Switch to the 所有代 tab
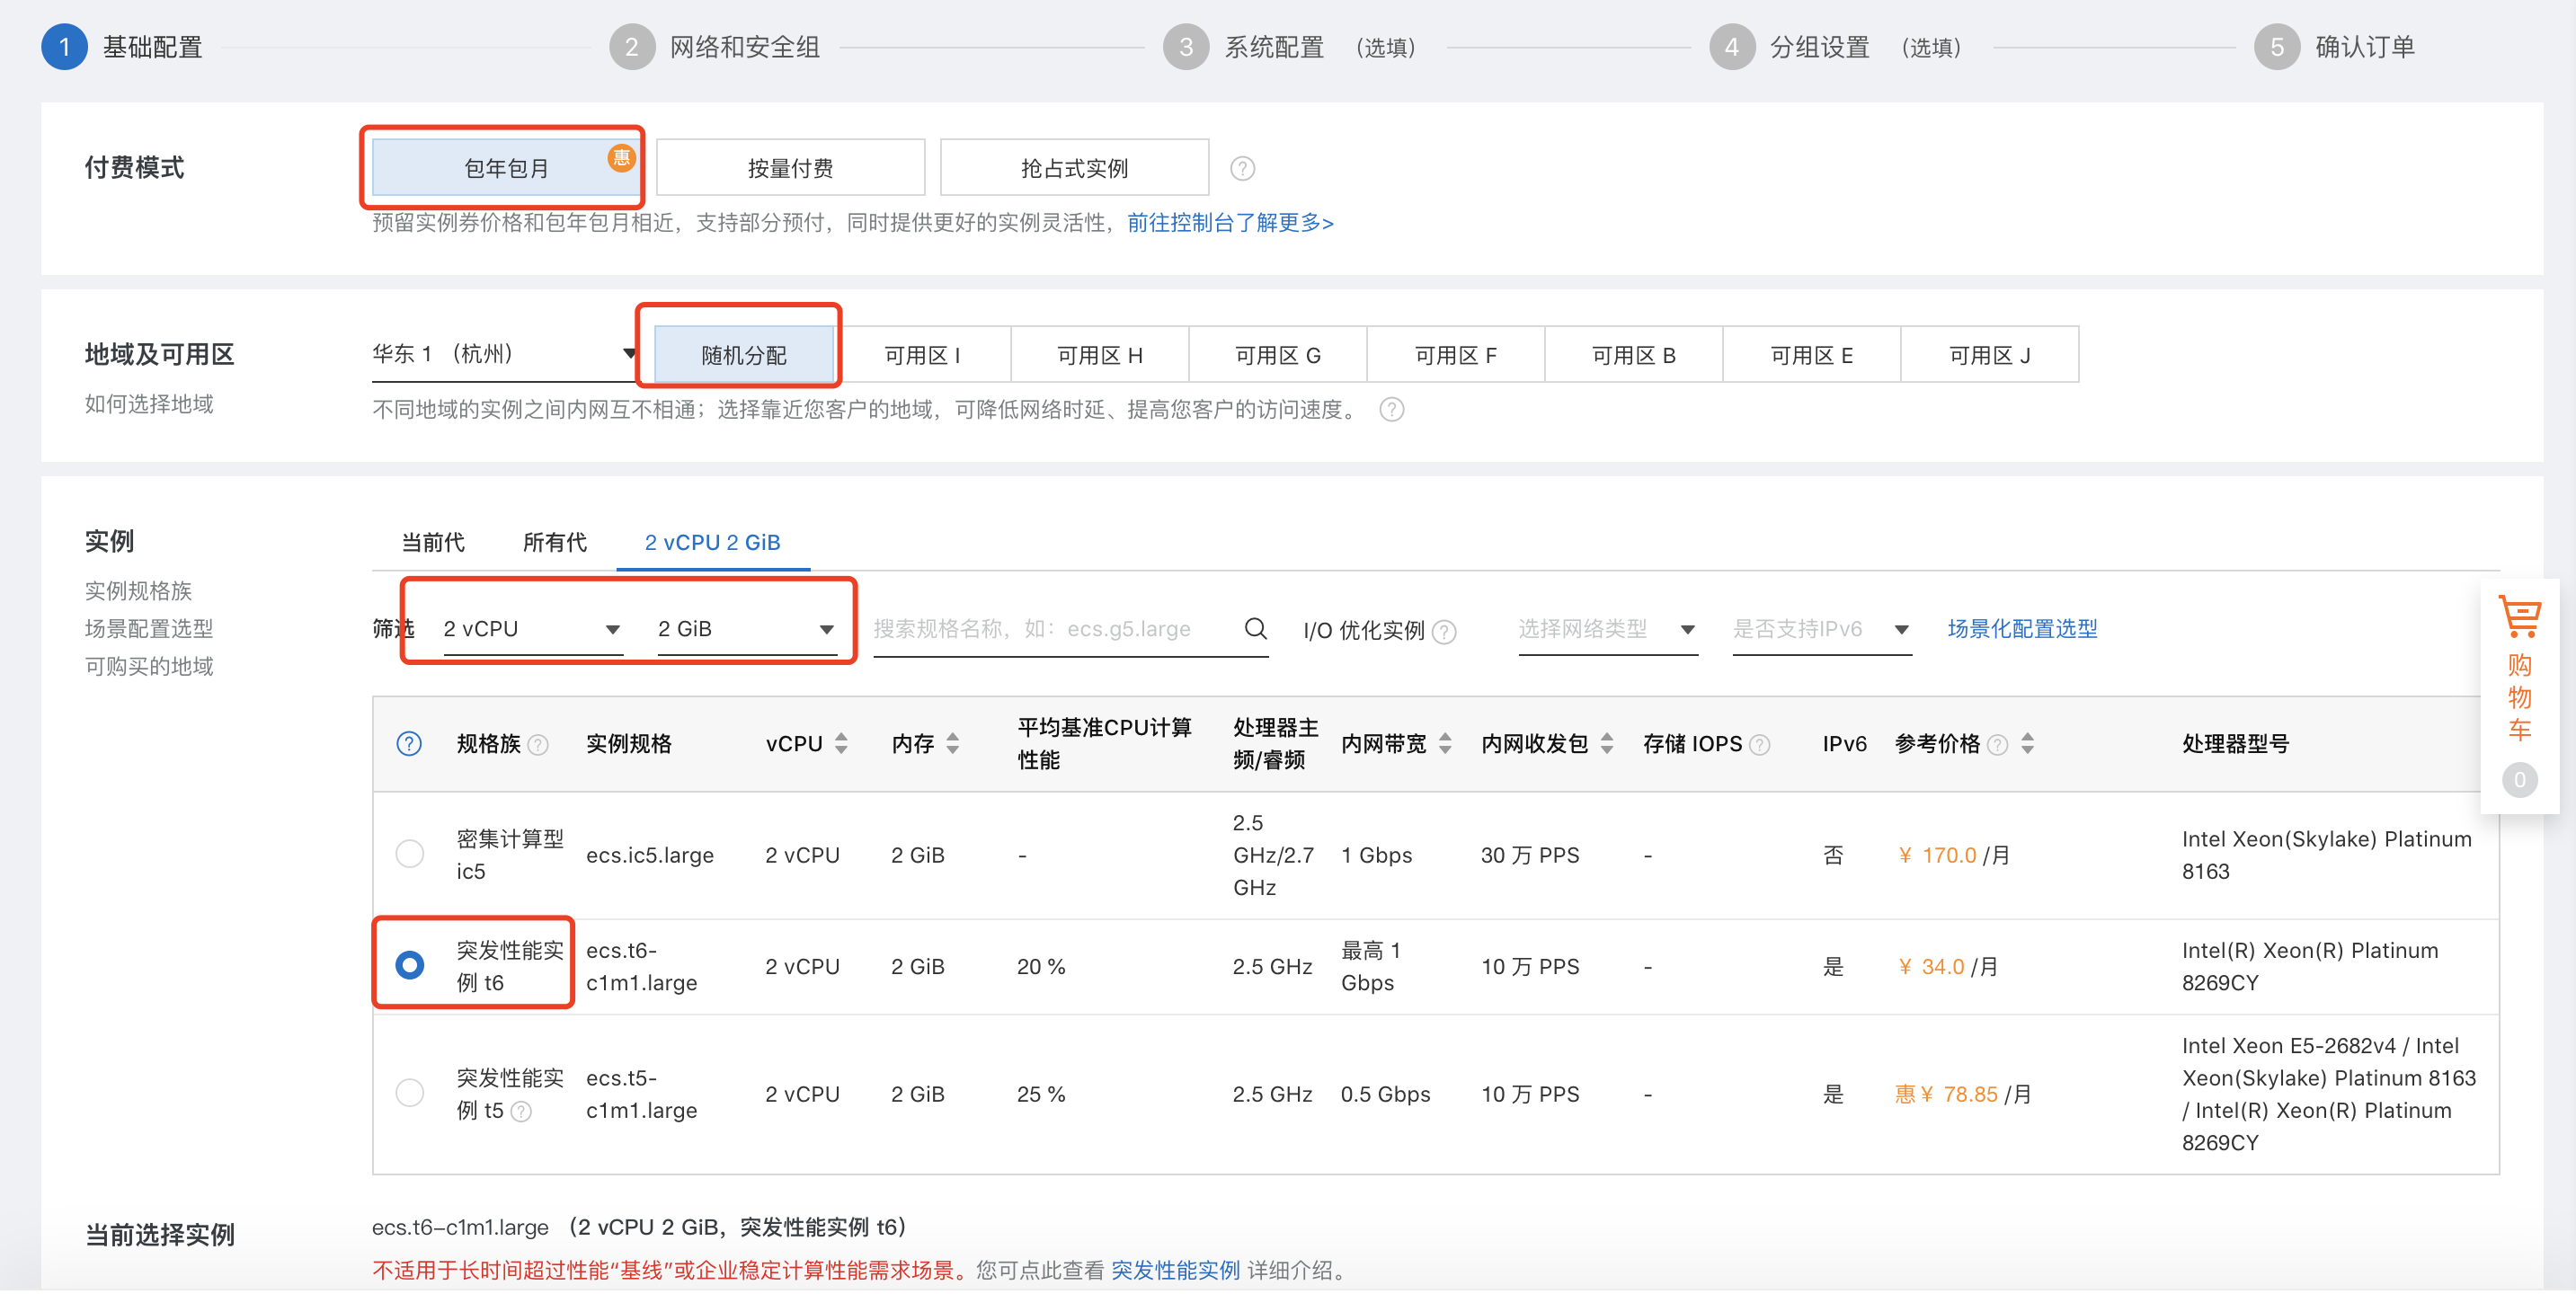The height and width of the screenshot is (1294, 2576). [x=555, y=543]
